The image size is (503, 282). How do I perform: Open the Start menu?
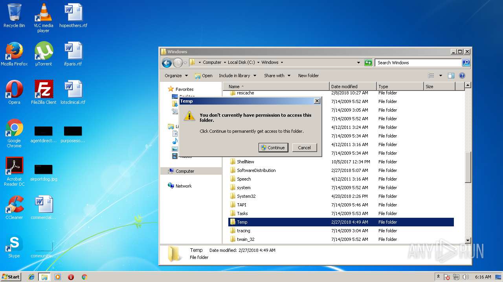click(x=11, y=277)
